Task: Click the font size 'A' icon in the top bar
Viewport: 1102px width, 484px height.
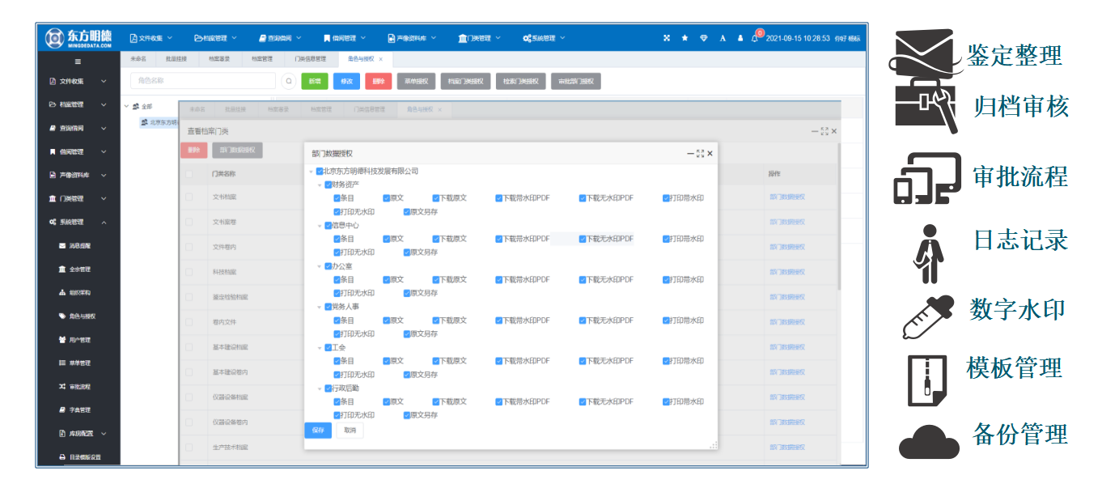Action: (x=722, y=38)
